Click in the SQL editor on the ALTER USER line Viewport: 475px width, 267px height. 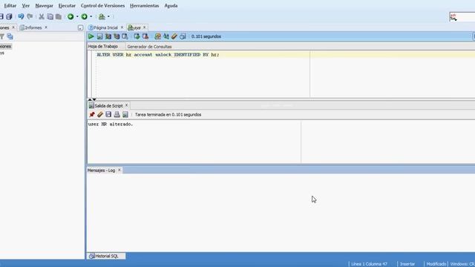[157, 55]
